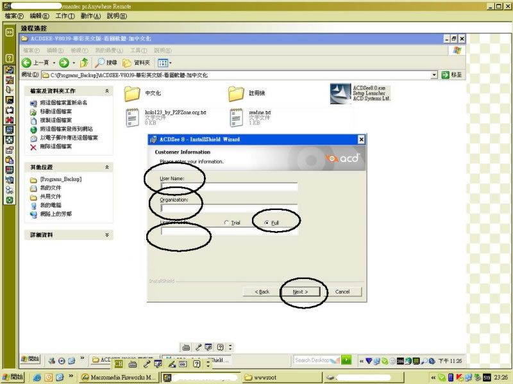Click the 519 system tray icon
Image resolution: width=513 pixels, height=384 pixels.
point(487,378)
